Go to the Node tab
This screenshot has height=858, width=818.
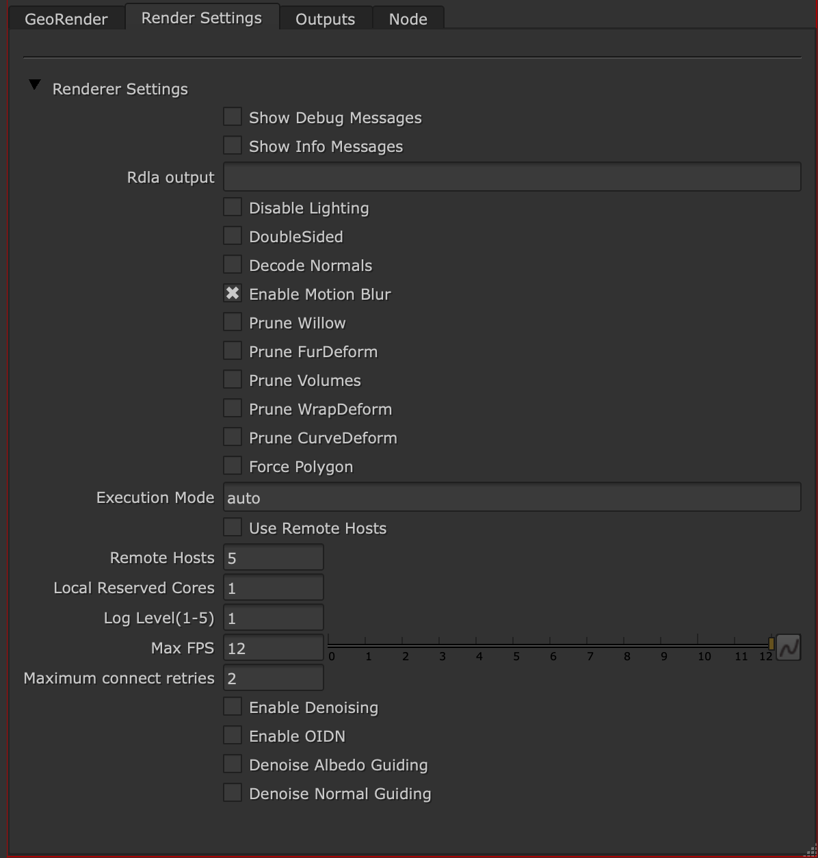(x=408, y=19)
